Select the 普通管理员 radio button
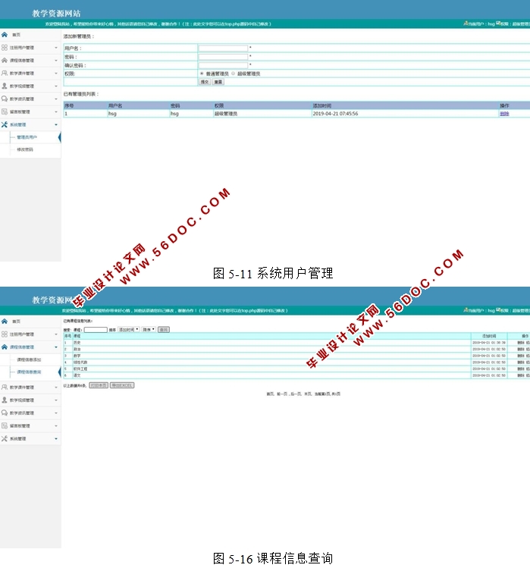Image resolution: width=530 pixels, height=568 pixels. pyautogui.click(x=202, y=74)
